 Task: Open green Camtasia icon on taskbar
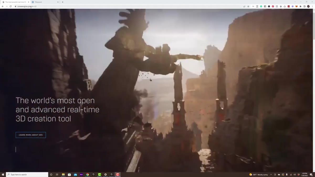click(x=99, y=174)
